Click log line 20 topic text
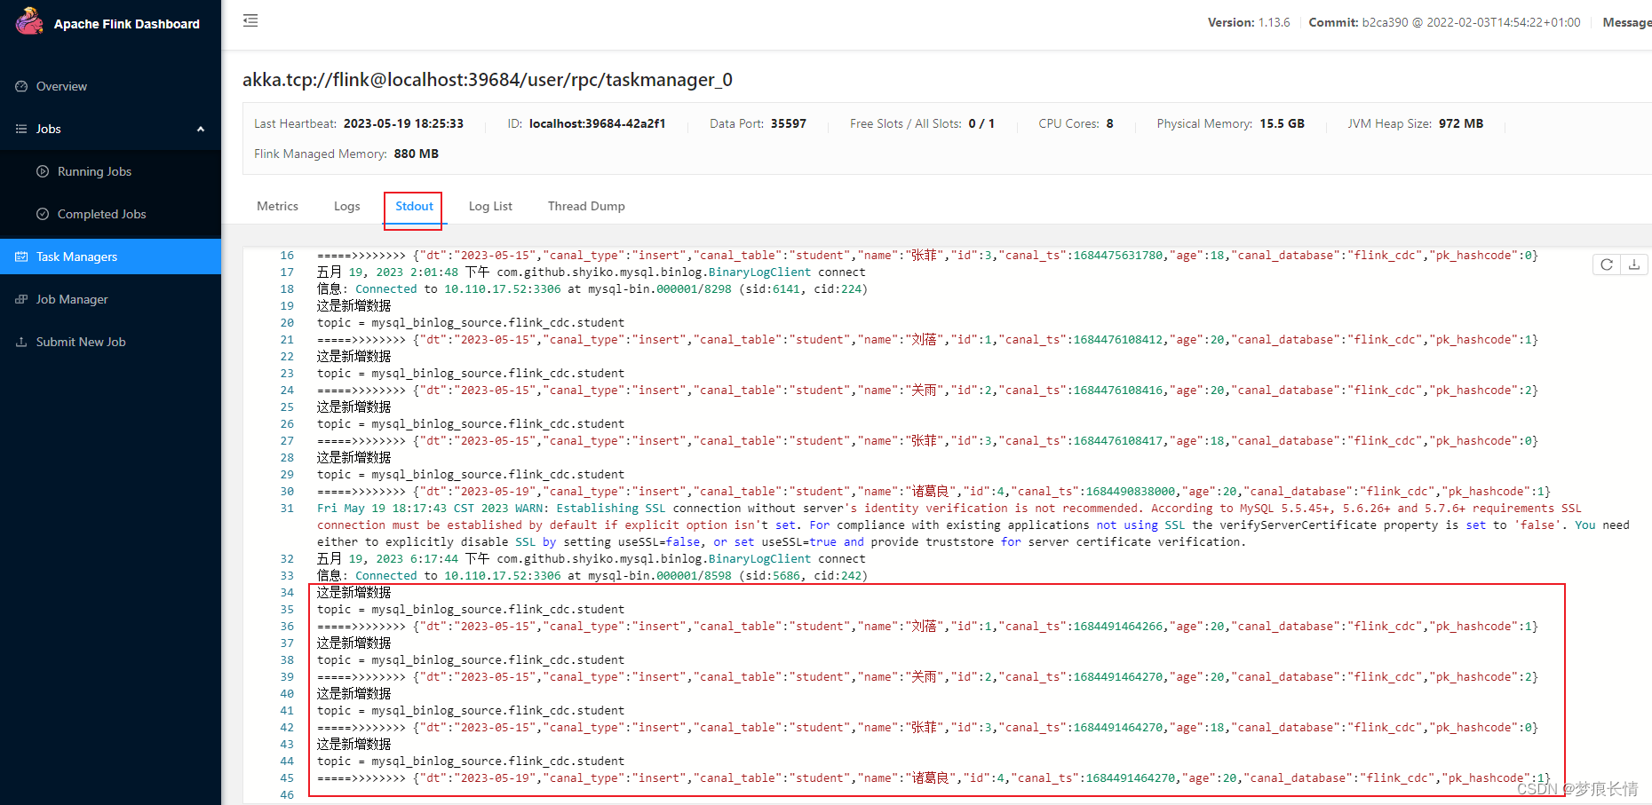 click(x=471, y=323)
